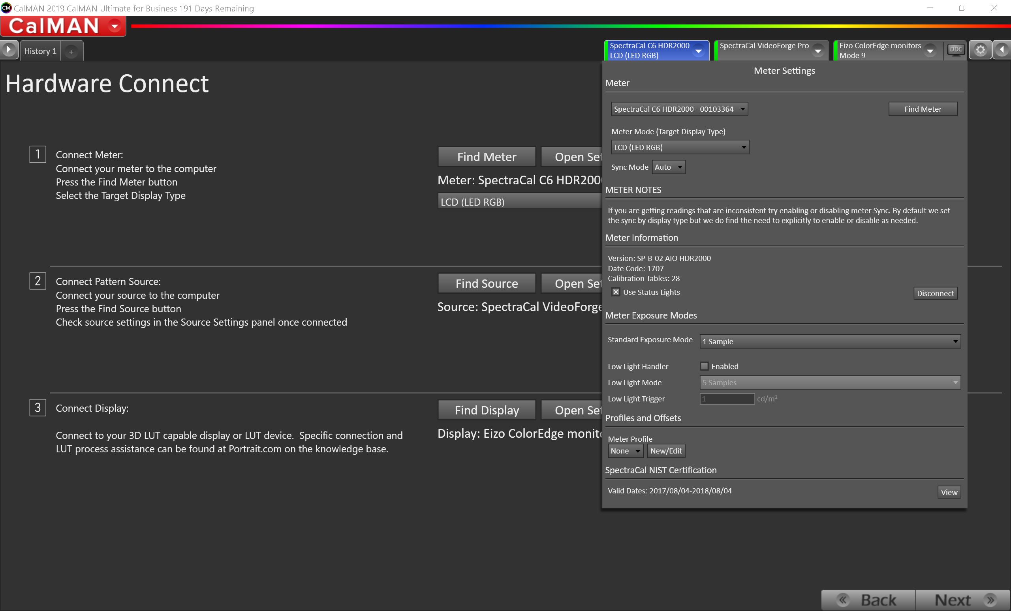1011x611 pixels.
Task: Open application settings gear icon
Action: click(980, 50)
